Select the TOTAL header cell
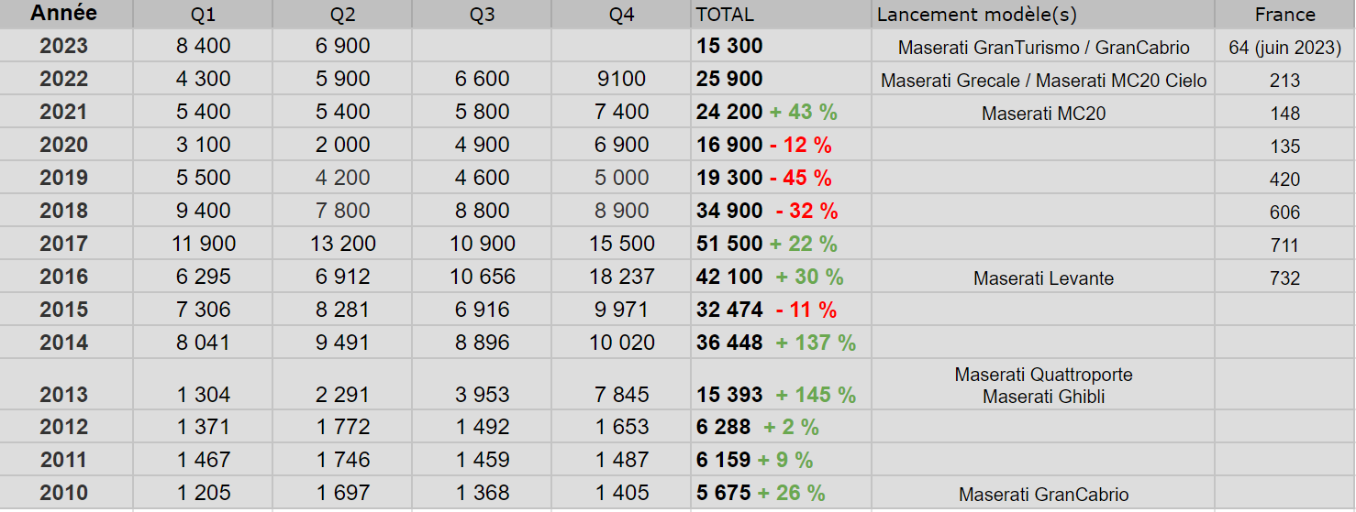 point(781,14)
